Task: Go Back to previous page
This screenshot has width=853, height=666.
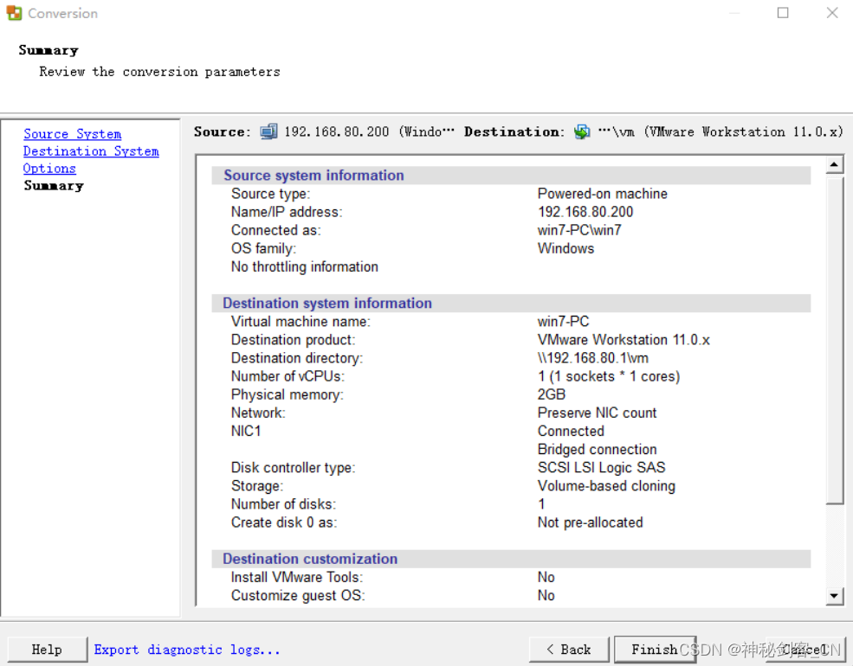Action: [x=569, y=650]
